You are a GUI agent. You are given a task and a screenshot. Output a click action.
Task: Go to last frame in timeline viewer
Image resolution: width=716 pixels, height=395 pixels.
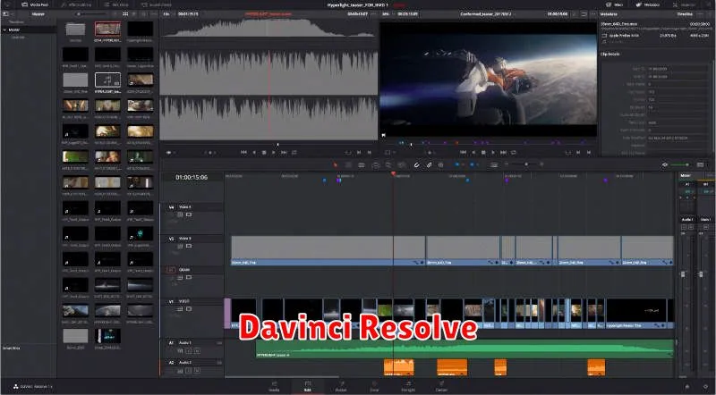coord(503,152)
